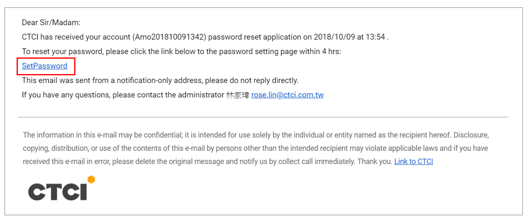Click the orange hexagon on the logo
This screenshot has width=527, height=221.
[91, 179]
